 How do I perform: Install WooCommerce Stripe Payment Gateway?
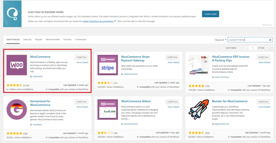(x=173, y=57)
